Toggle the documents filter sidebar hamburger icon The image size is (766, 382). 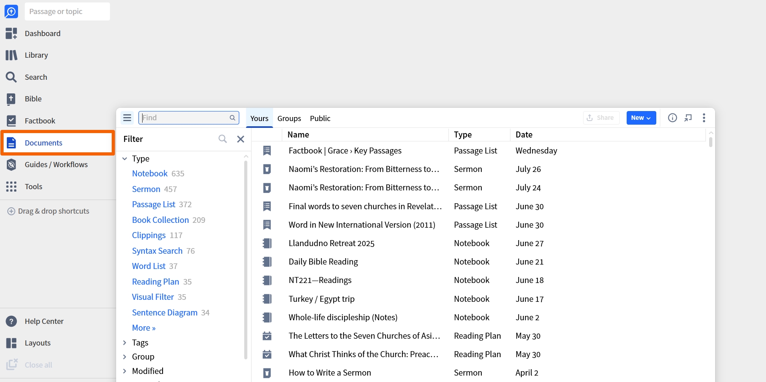pyautogui.click(x=127, y=118)
